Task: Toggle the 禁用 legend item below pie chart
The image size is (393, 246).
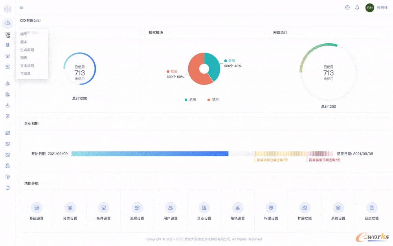Action: [213, 100]
